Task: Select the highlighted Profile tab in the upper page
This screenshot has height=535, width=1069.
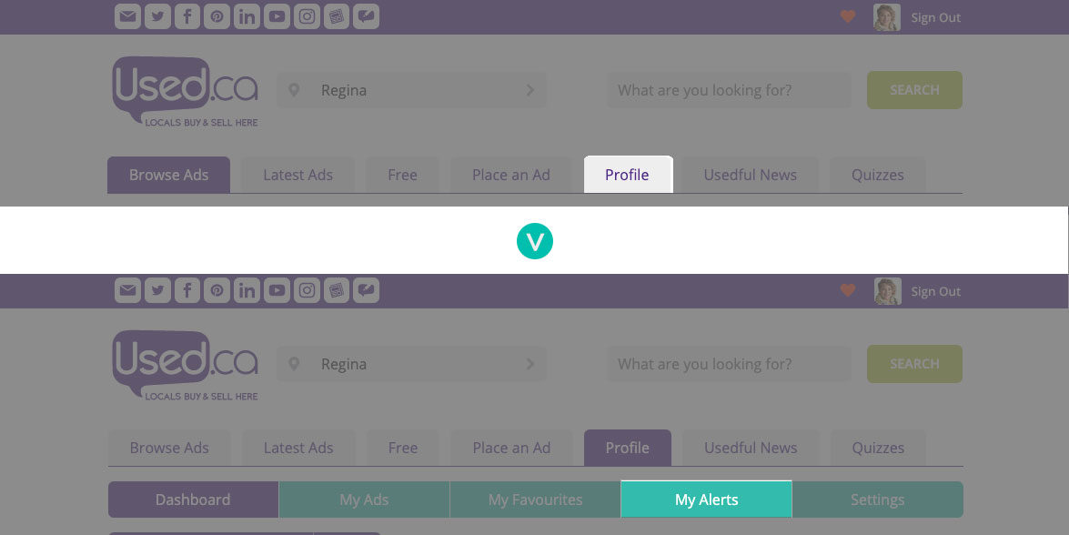Action: (628, 175)
